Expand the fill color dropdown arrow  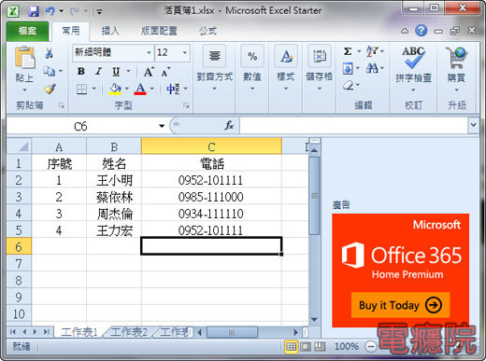tap(127, 89)
